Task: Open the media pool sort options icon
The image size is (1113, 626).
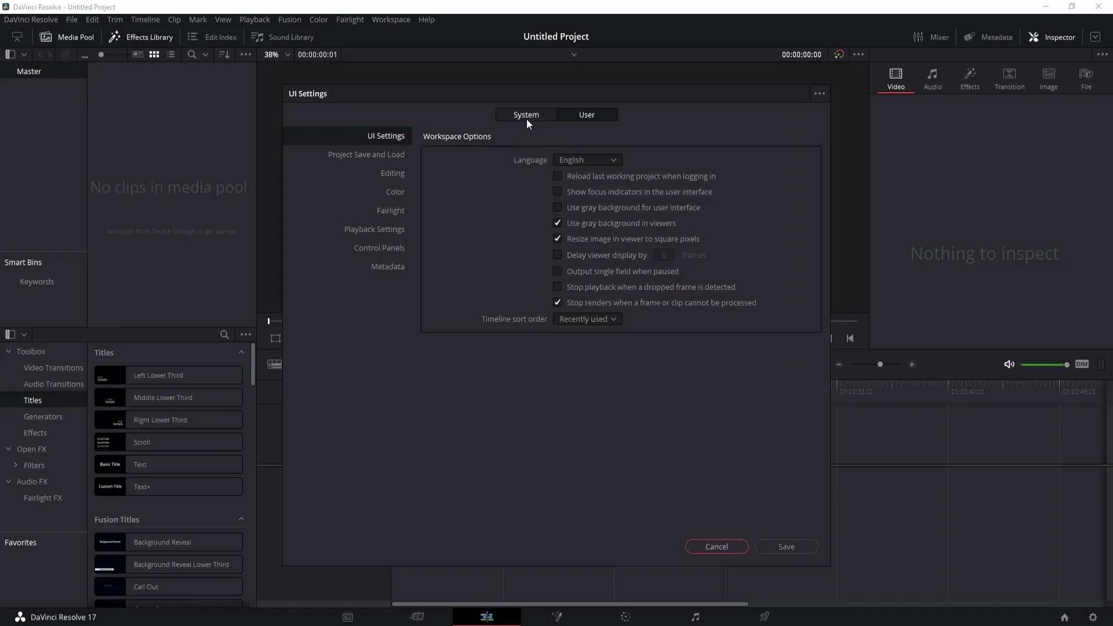Action: click(224, 54)
